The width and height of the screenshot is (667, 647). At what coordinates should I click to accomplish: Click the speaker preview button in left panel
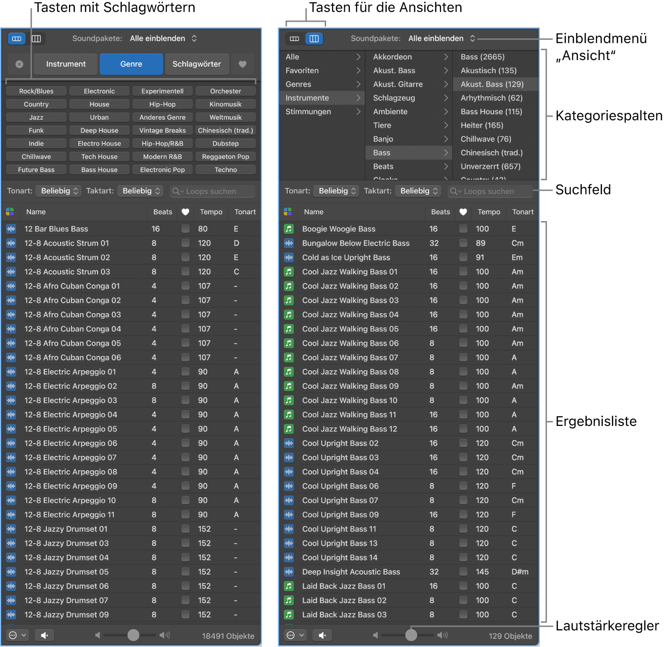(44, 635)
